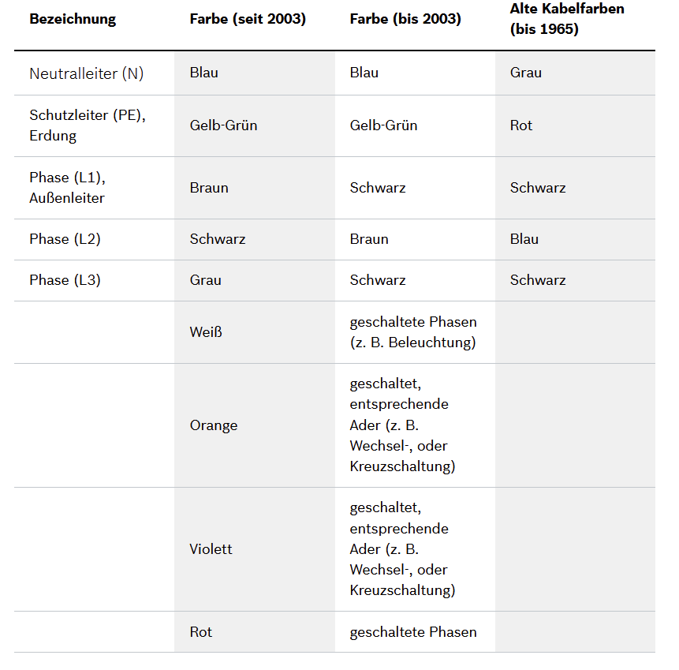Image resolution: width=679 pixels, height=670 pixels.
Task: Click the 'Farbe (seit 2003)' column header
Action: tap(248, 19)
